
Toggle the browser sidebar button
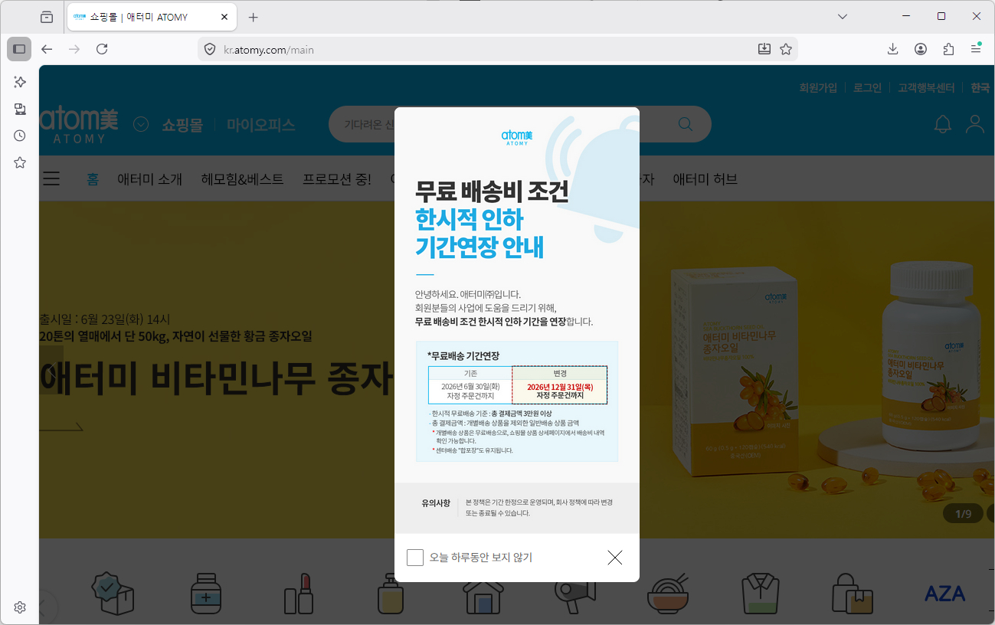coord(19,49)
